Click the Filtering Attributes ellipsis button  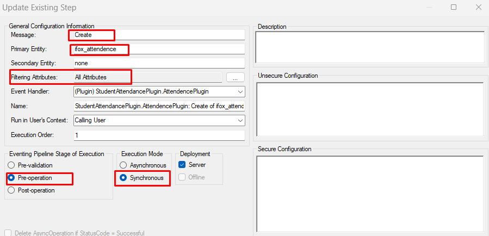[235, 78]
